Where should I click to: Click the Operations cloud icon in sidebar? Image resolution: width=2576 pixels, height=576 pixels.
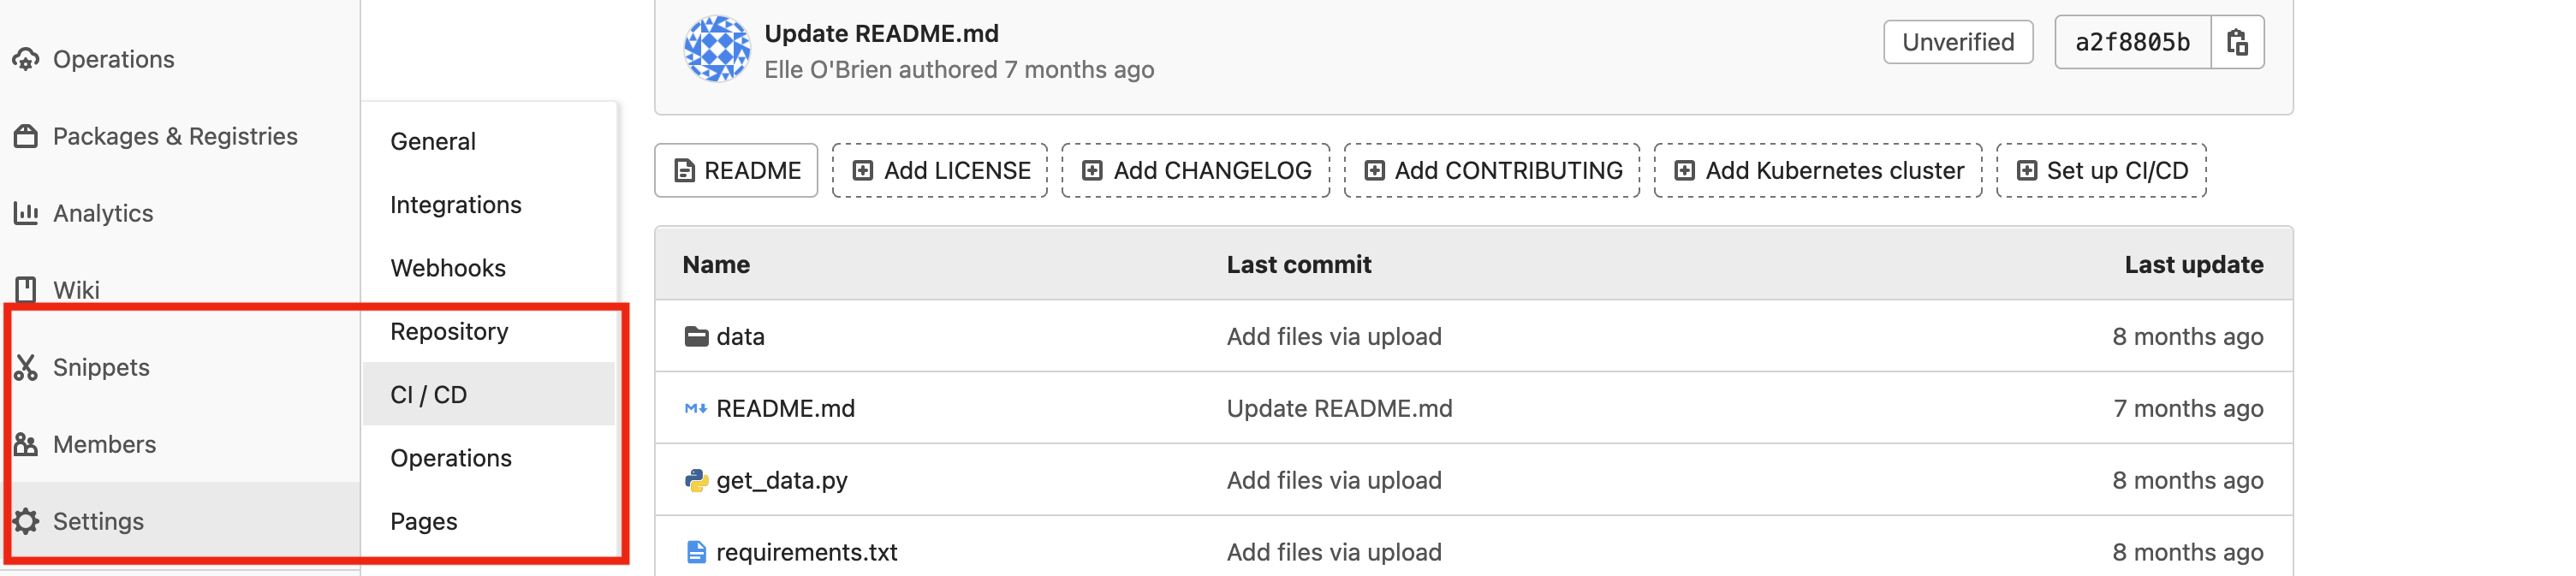[26, 59]
